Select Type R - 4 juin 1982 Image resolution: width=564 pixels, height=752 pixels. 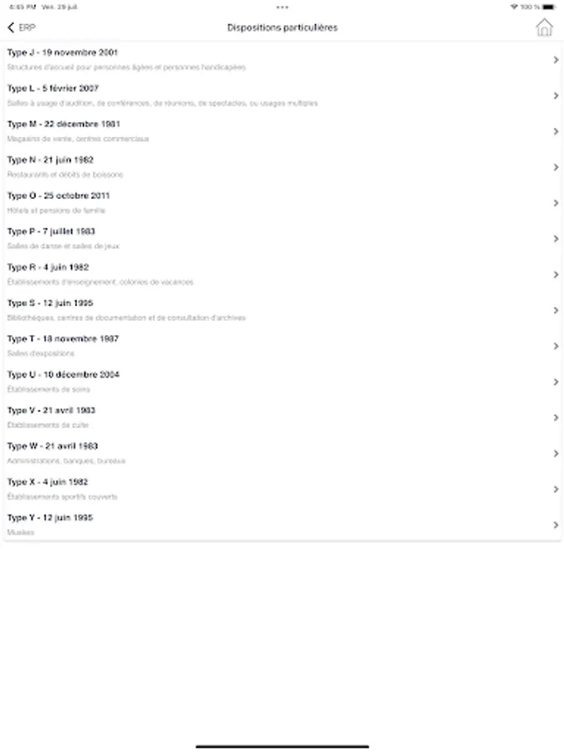pyautogui.click(x=251, y=274)
